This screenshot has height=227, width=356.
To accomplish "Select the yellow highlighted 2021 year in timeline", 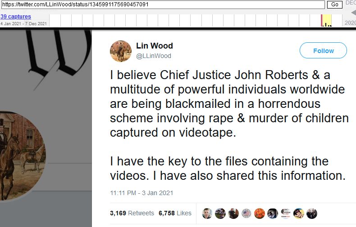I will 327,20.
